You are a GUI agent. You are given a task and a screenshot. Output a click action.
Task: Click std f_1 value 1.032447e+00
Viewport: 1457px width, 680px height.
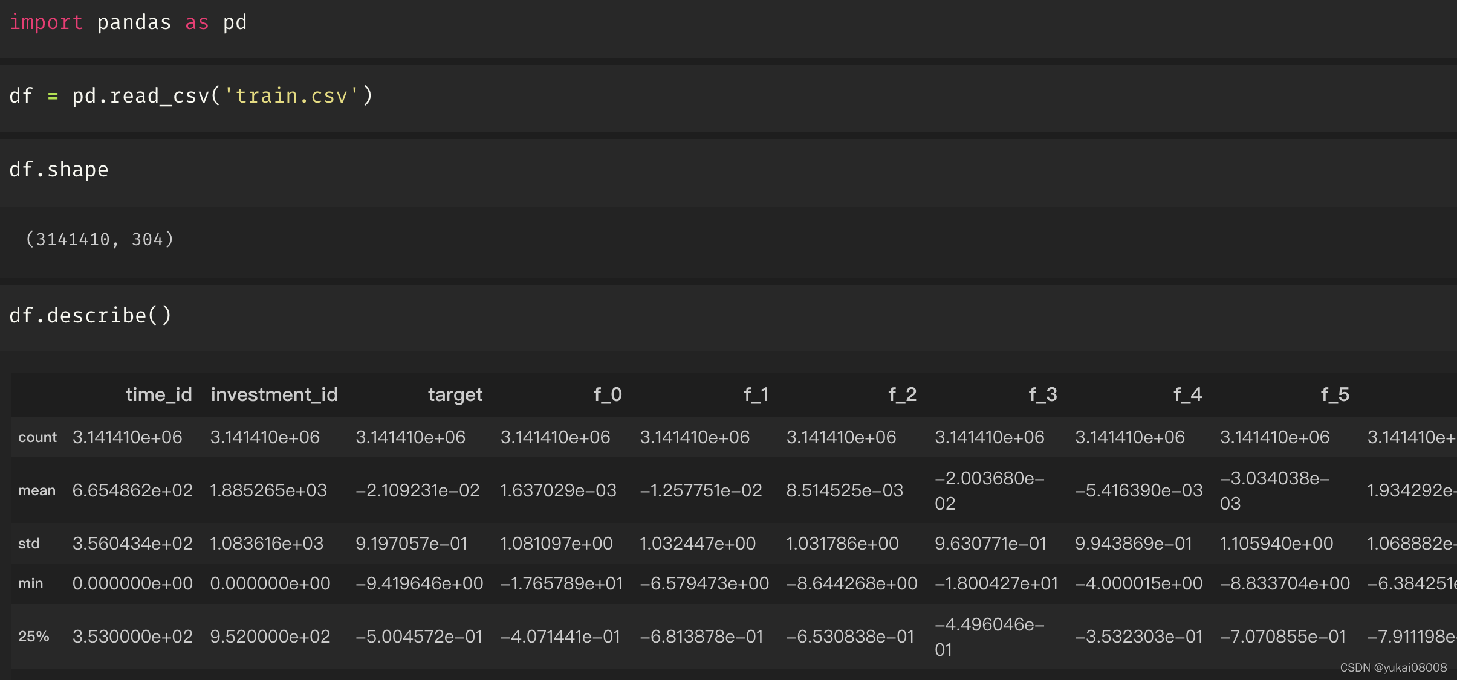698,544
